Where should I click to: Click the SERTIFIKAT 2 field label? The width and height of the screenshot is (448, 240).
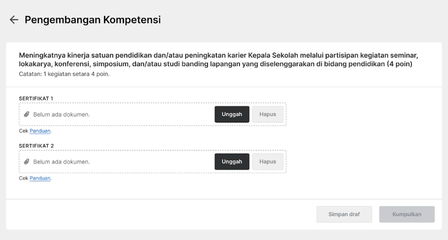tap(36, 146)
